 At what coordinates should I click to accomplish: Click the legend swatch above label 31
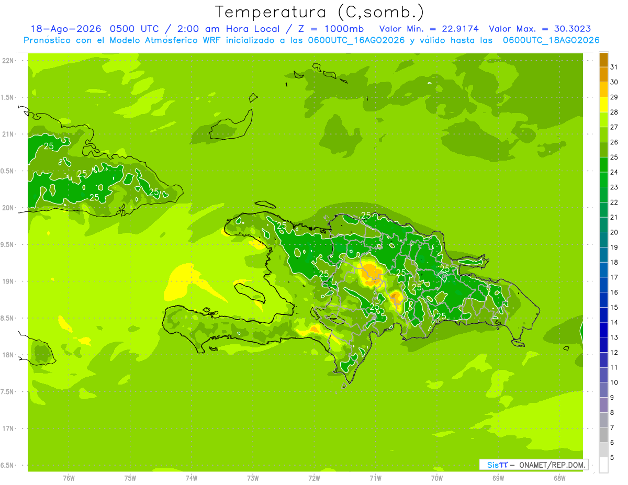[x=603, y=60]
